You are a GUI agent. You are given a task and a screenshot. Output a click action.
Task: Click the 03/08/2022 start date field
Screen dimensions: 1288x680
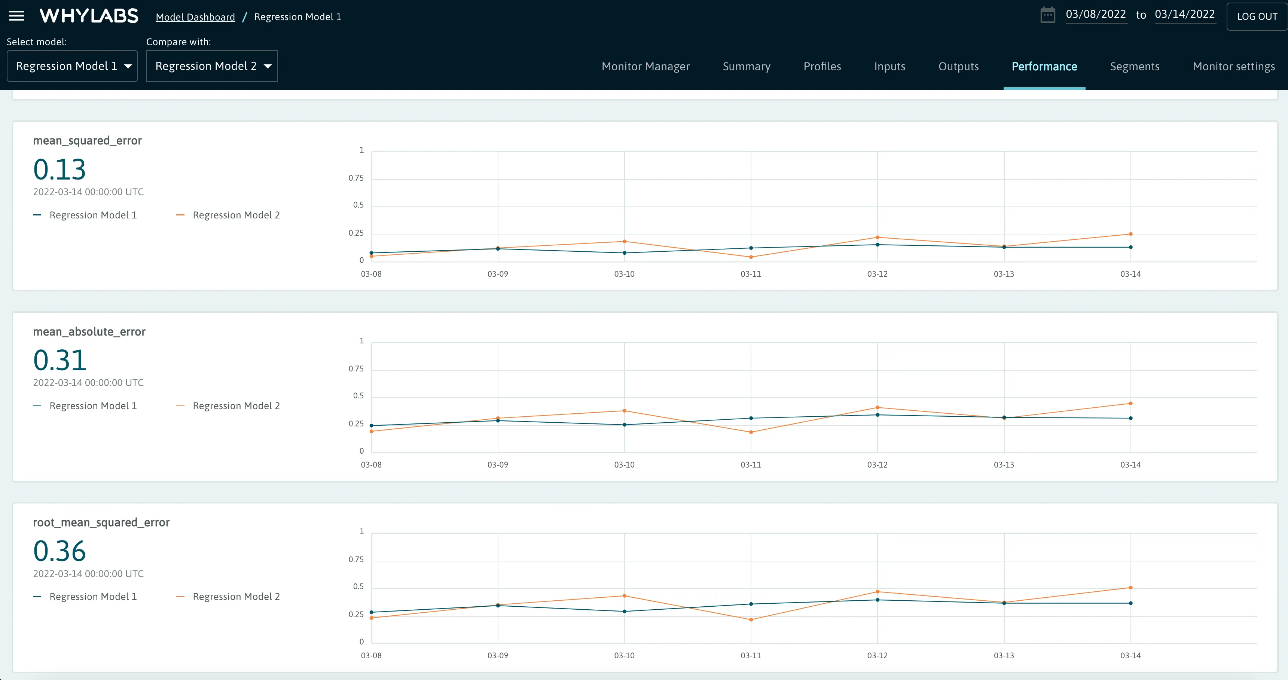pyautogui.click(x=1096, y=15)
